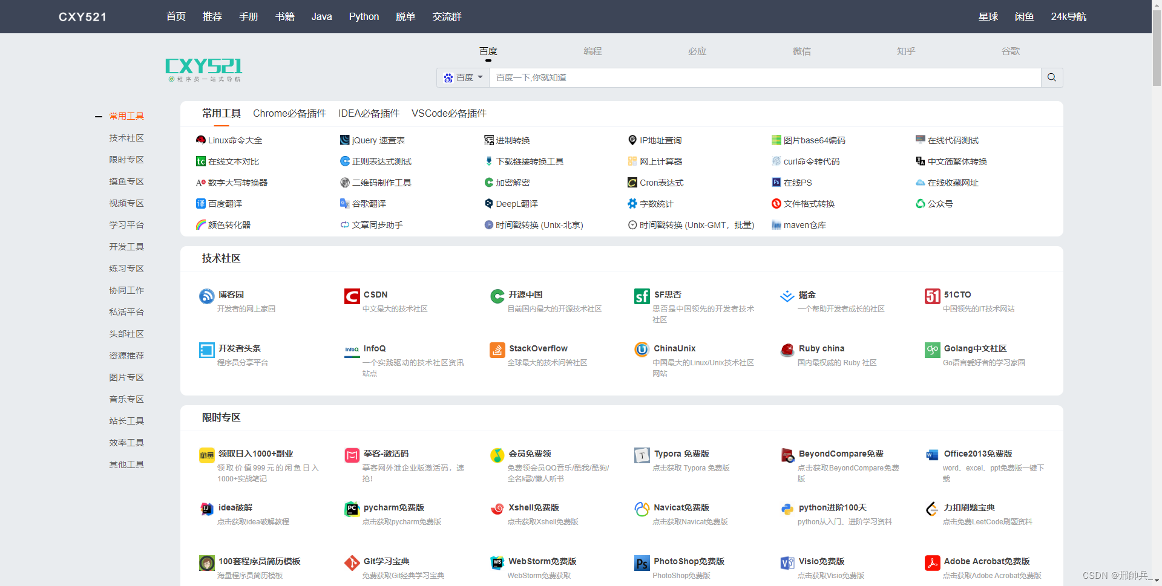
Task: Open the 中文简繁体转换 link
Action: point(957,161)
